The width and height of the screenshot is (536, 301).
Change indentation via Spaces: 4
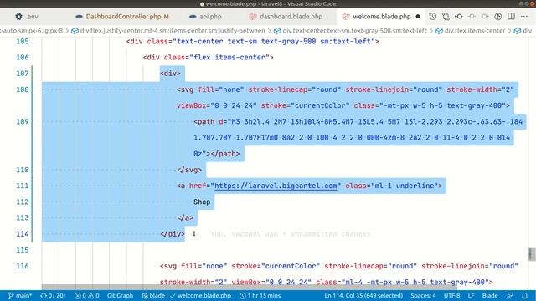[x=423, y=295]
